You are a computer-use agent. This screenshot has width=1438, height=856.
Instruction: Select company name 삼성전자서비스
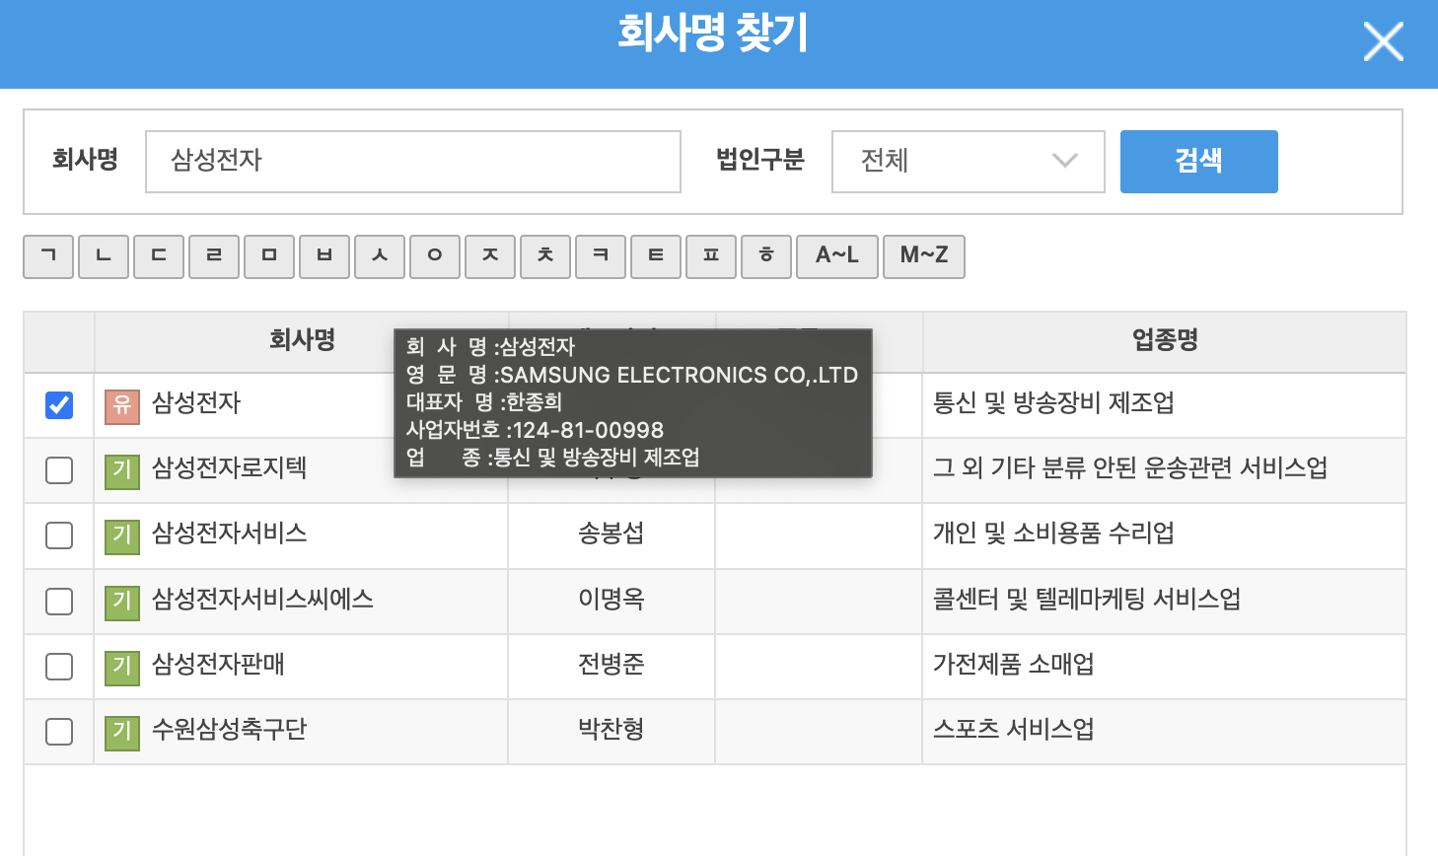229,534
